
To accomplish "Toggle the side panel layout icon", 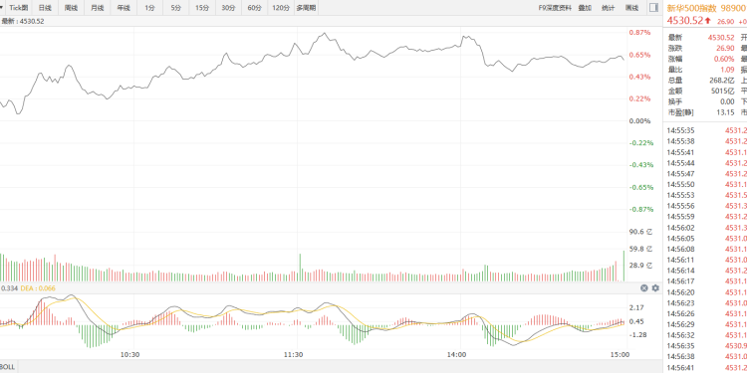I will (653, 8).
